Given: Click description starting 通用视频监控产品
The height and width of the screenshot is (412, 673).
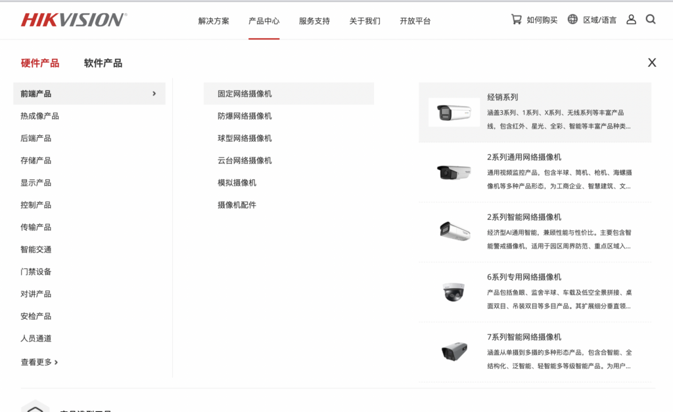Looking at the screenshot, I should point(559,180).
